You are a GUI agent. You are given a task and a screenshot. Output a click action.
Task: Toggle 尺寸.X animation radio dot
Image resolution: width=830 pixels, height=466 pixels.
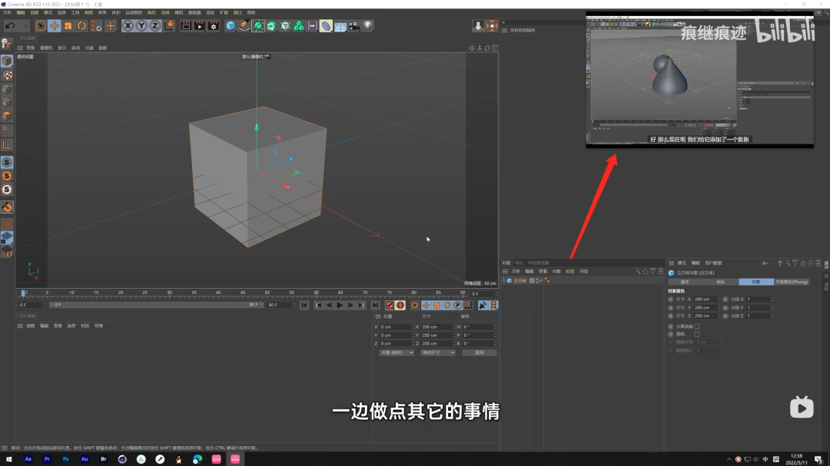(671, 299)
